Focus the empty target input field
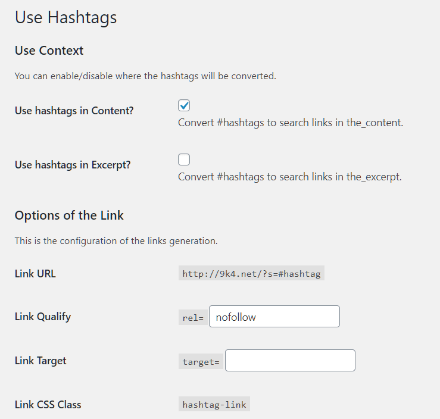 (290, 361)
